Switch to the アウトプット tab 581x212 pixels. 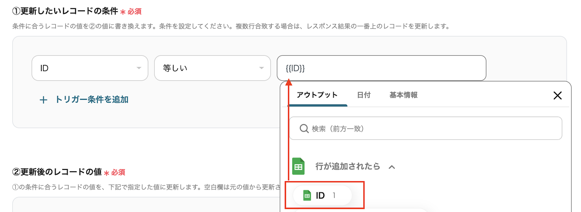[317, 95]
